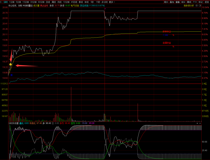Click the tallest red volume spike bar

point(71,104)
